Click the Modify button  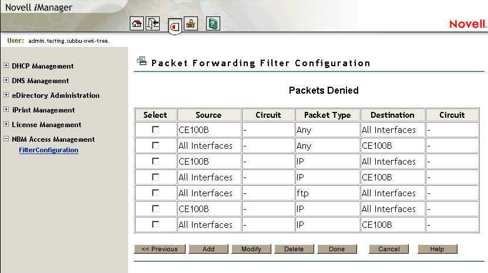[251, 249]
